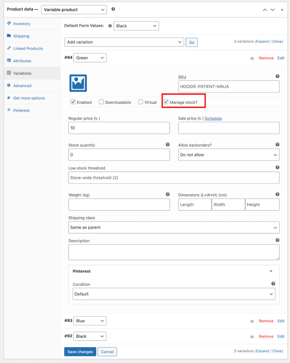290x363 pixels.
Task: Click drag handle icon for variation #94
Action: [252, 58]
